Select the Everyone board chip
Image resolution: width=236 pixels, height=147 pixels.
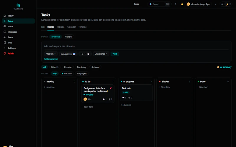55,37
